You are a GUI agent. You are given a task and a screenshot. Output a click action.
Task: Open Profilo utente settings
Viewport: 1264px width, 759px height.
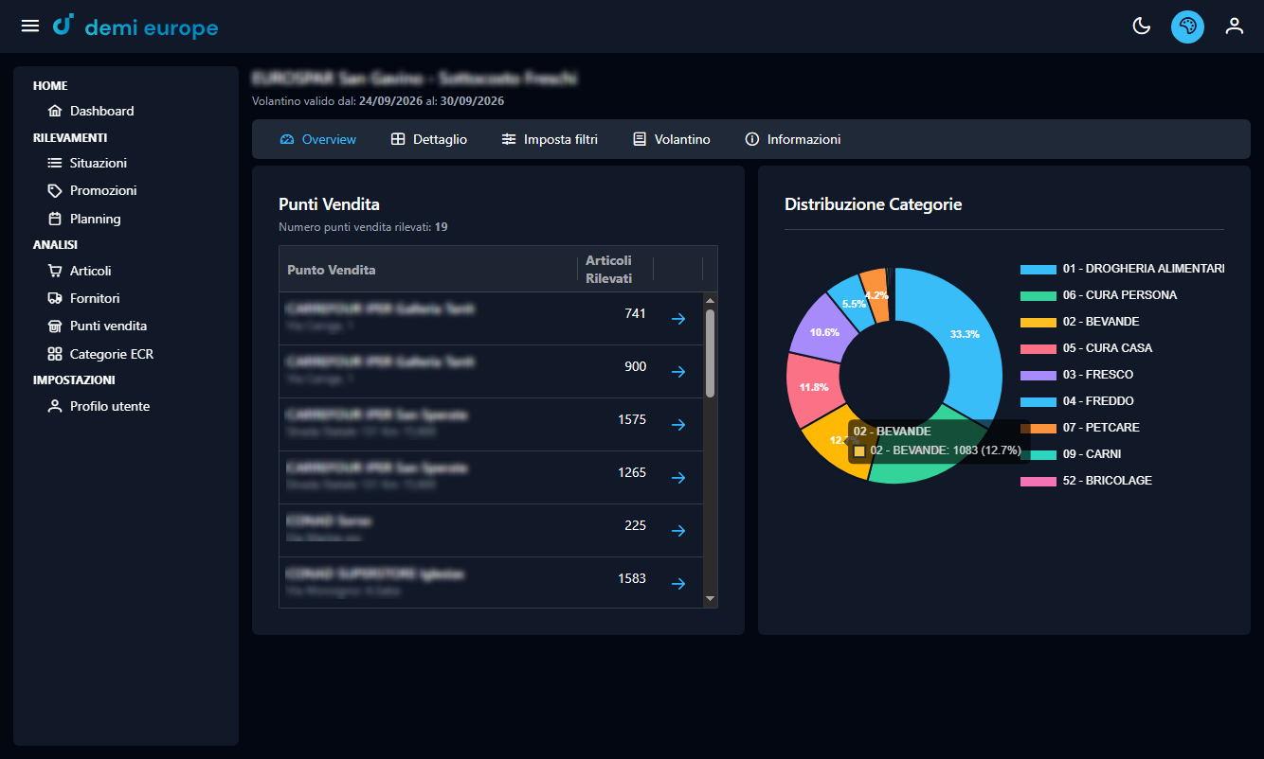point(99,406)
